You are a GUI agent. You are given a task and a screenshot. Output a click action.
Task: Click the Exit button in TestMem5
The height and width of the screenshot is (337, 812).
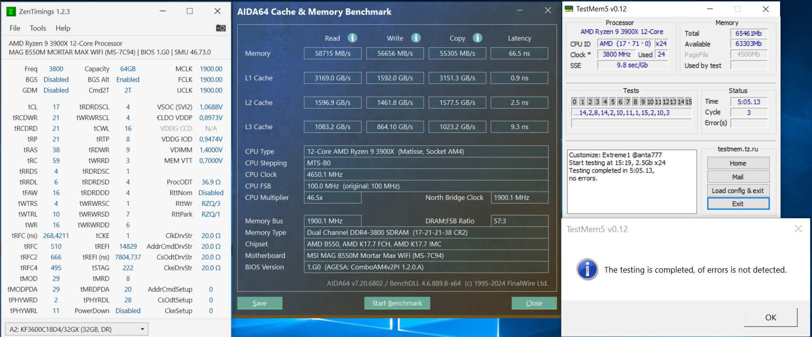738,204
